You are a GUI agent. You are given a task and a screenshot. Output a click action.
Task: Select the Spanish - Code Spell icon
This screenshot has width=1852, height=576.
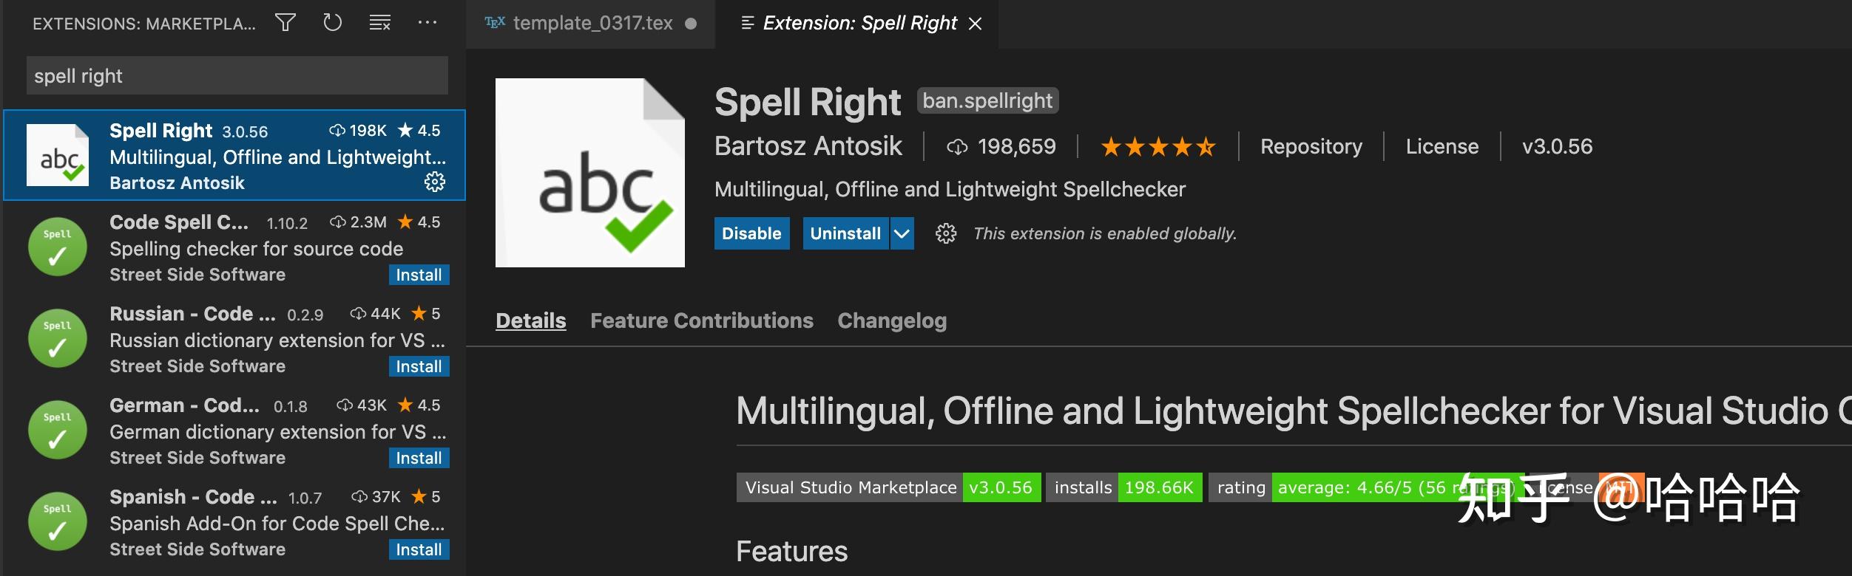pyautogui.click(x=58, y=521)
